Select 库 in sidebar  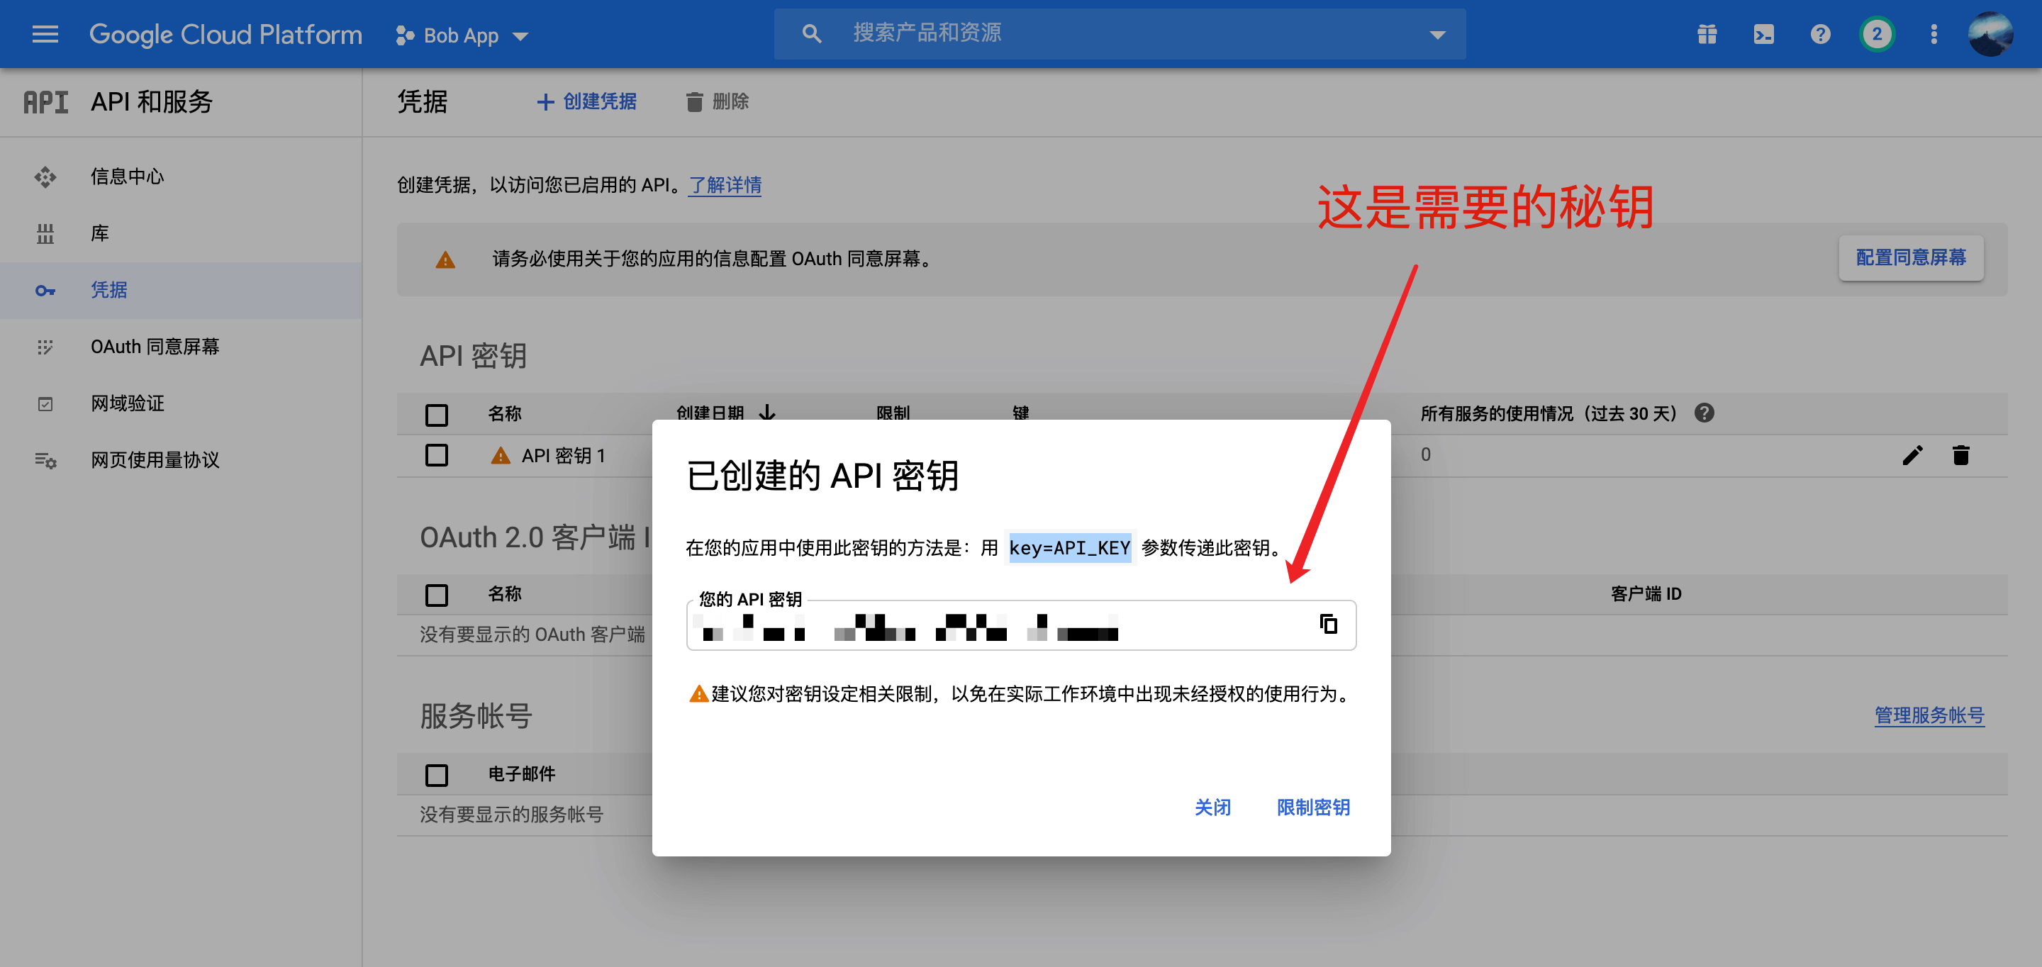tap(181, 233)
